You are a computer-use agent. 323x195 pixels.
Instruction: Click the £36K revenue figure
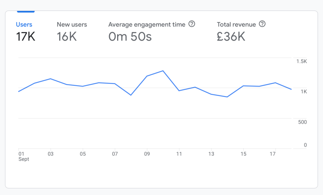click(x=231, y=36)
